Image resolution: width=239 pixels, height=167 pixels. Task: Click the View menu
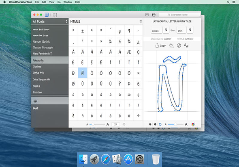click(x=52, y=2)
